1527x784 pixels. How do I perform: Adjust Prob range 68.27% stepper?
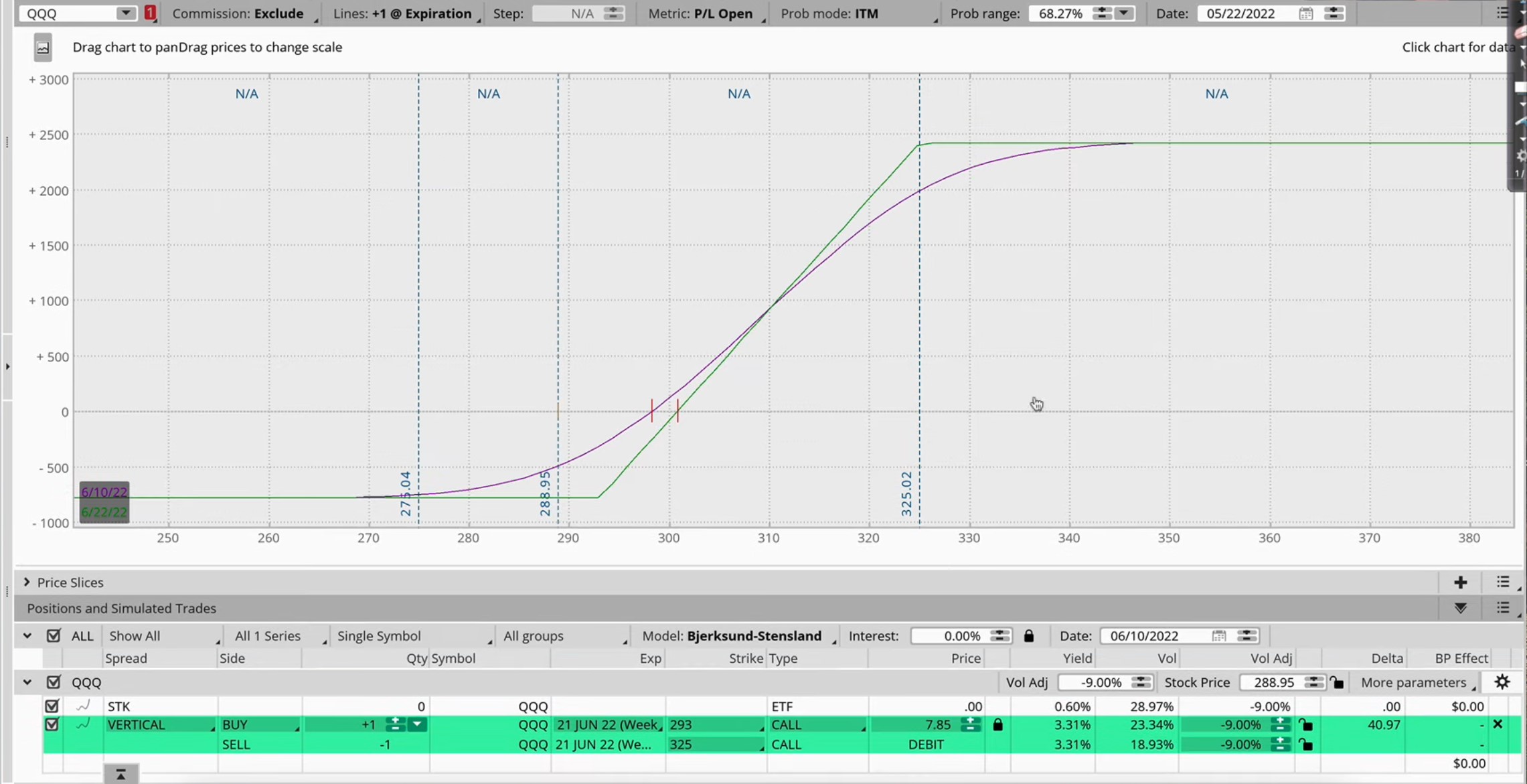coord(1101,13)
